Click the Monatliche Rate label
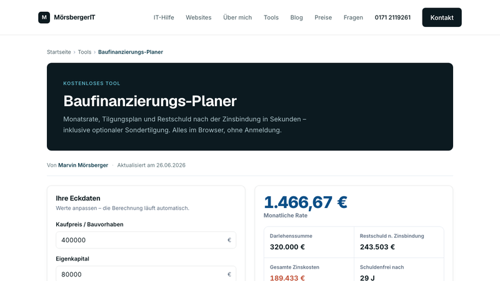The height and width of the screenshot is (281, 500). tap(286, 215)
